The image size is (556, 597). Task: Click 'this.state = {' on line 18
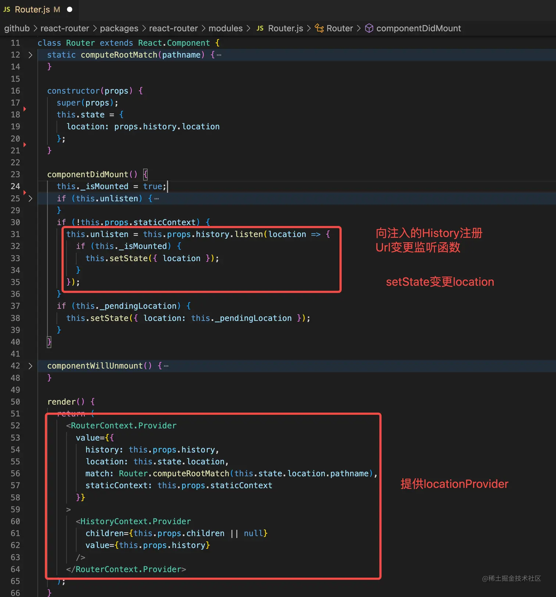pos(90,115)
